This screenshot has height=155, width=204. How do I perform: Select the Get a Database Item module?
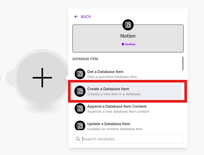(x=127, y=74)
